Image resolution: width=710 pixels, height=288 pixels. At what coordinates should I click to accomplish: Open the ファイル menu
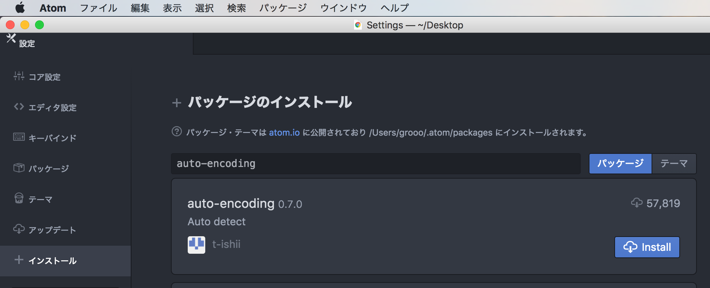click(x=99, y=8)
